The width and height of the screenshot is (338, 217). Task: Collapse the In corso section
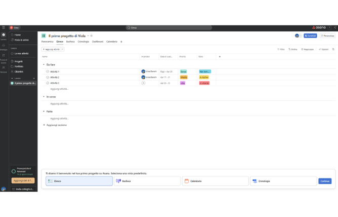[x=44, y=96]
